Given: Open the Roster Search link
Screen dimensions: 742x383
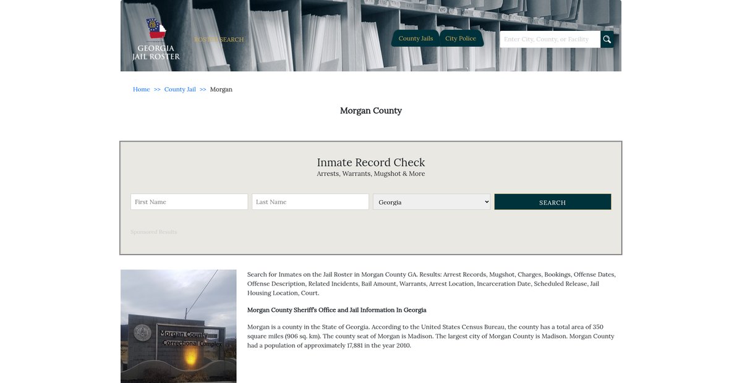Looking at the screenshot, I should coord(219,40).
